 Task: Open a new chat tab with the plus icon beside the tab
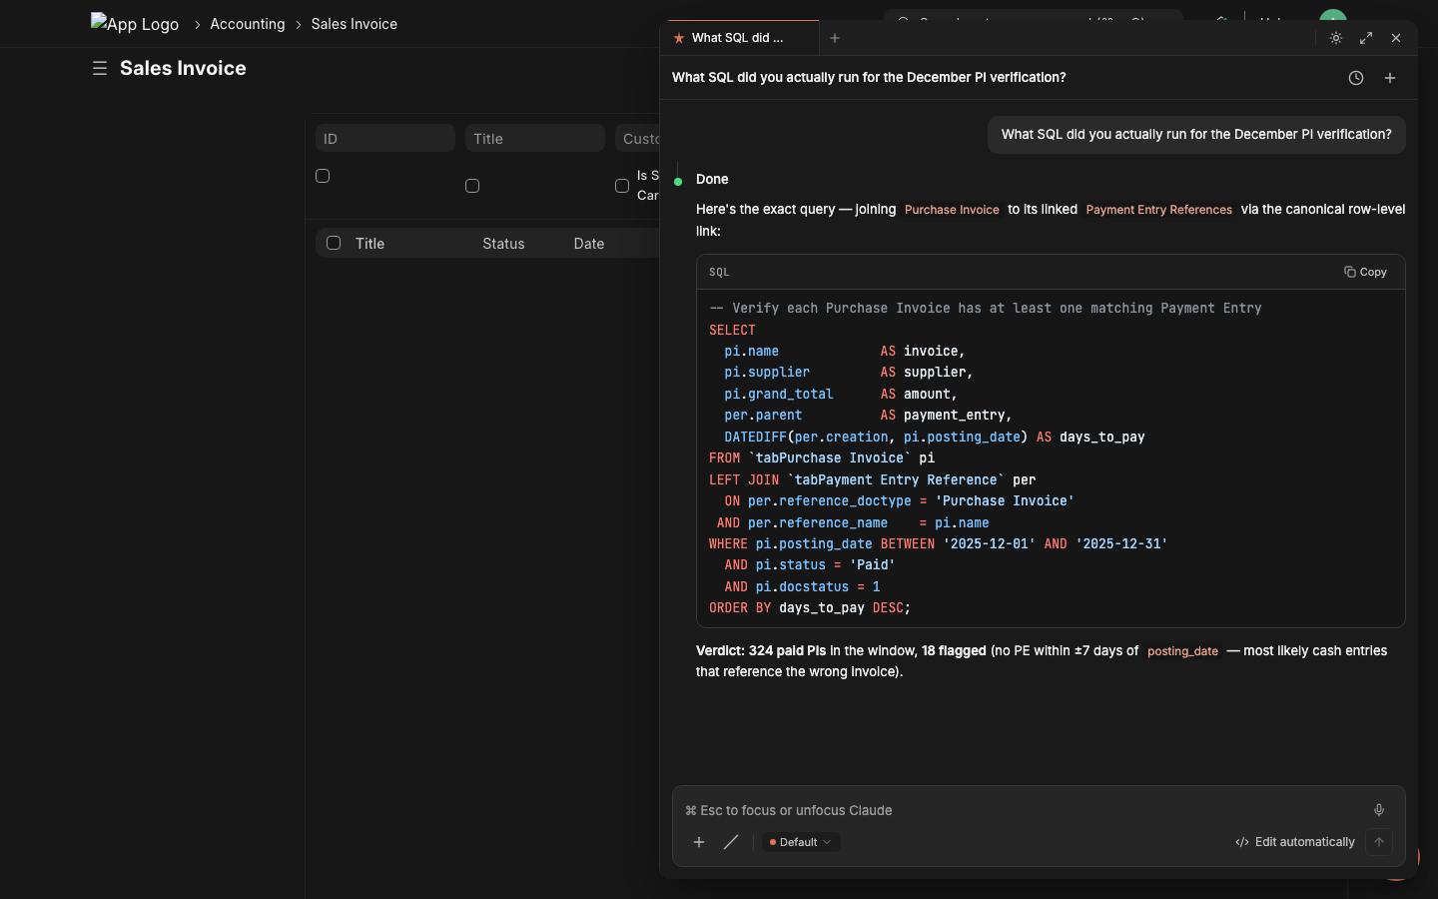tap(835, 38)
